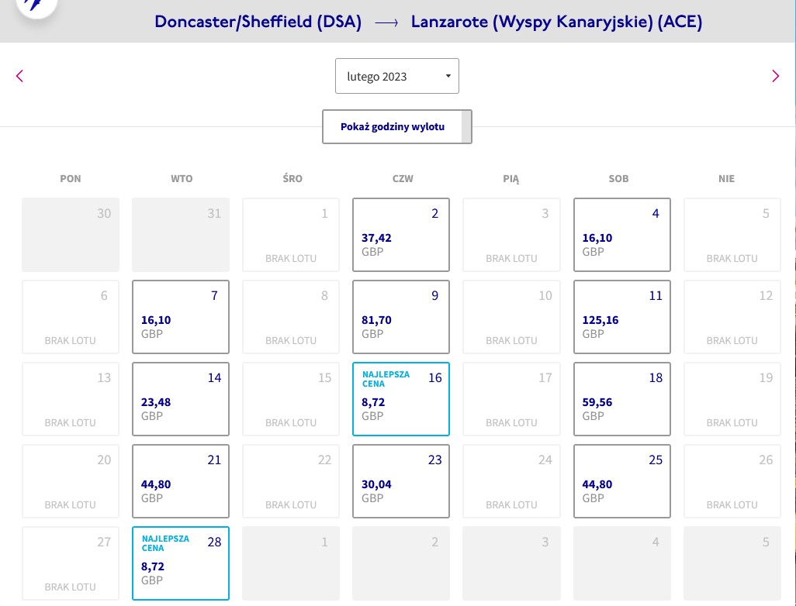Click the PON weekday header
This screenshot has height=606, width=796.
(x=71, y=178)
